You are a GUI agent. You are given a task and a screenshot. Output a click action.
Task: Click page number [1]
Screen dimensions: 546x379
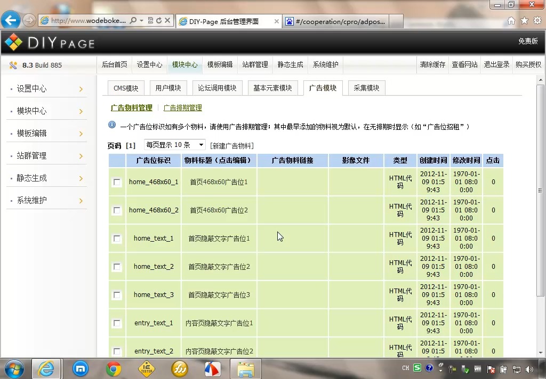[131, 145]
